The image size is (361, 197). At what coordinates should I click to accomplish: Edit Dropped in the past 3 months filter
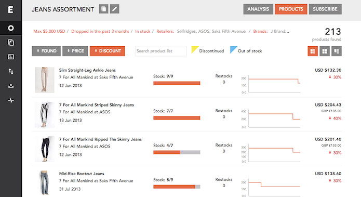pos(100,31)
